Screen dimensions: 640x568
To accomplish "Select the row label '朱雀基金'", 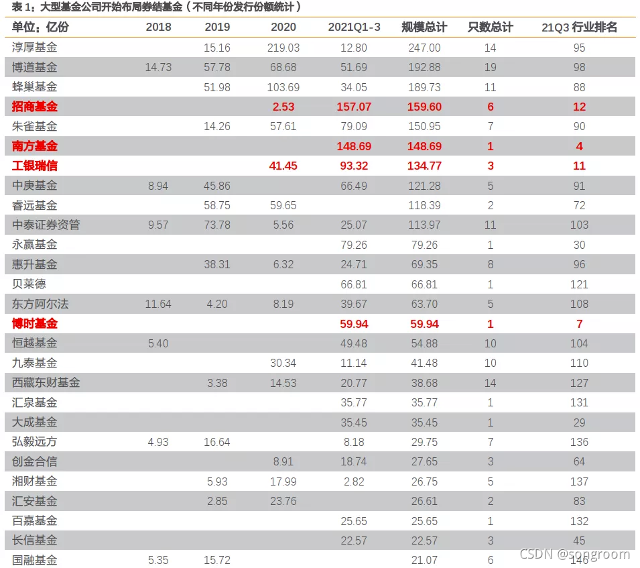I will click(34, 126).
